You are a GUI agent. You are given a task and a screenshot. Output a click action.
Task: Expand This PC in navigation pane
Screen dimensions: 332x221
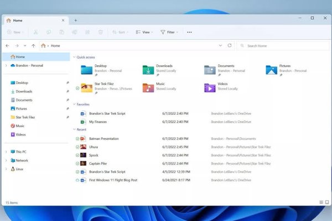(6, 152)
